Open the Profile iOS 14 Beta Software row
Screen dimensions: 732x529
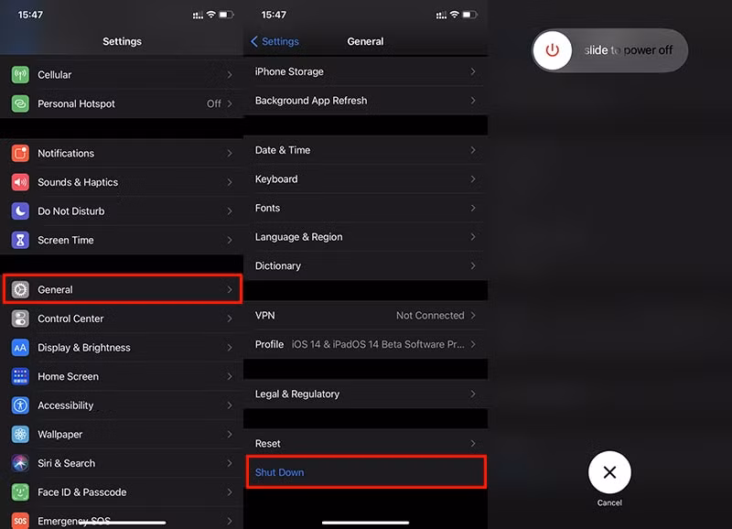(x=365, y=344)
